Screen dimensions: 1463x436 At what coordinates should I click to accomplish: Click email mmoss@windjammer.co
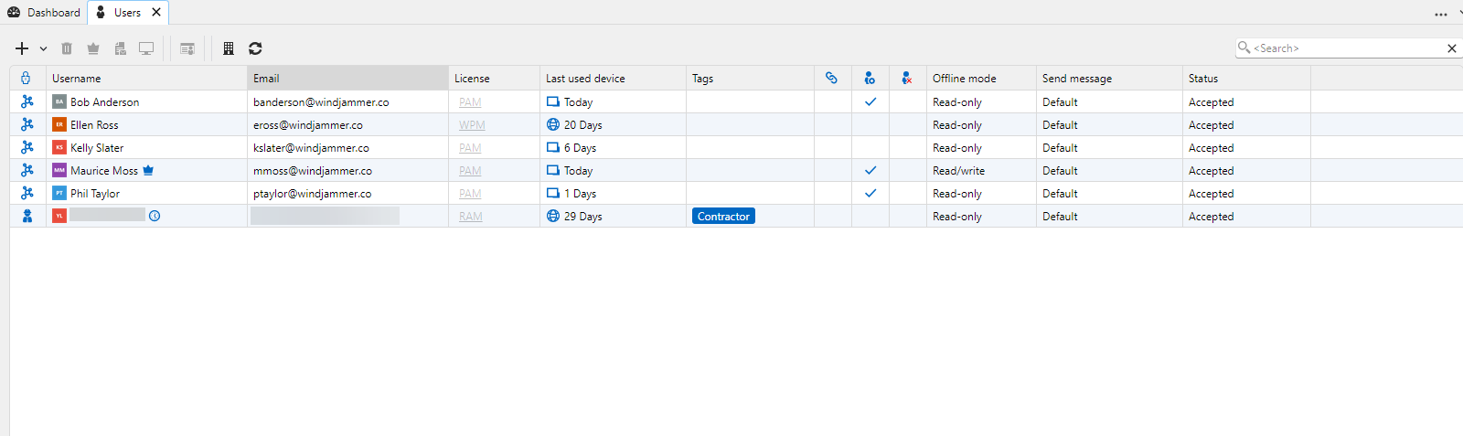coord(313,171)
